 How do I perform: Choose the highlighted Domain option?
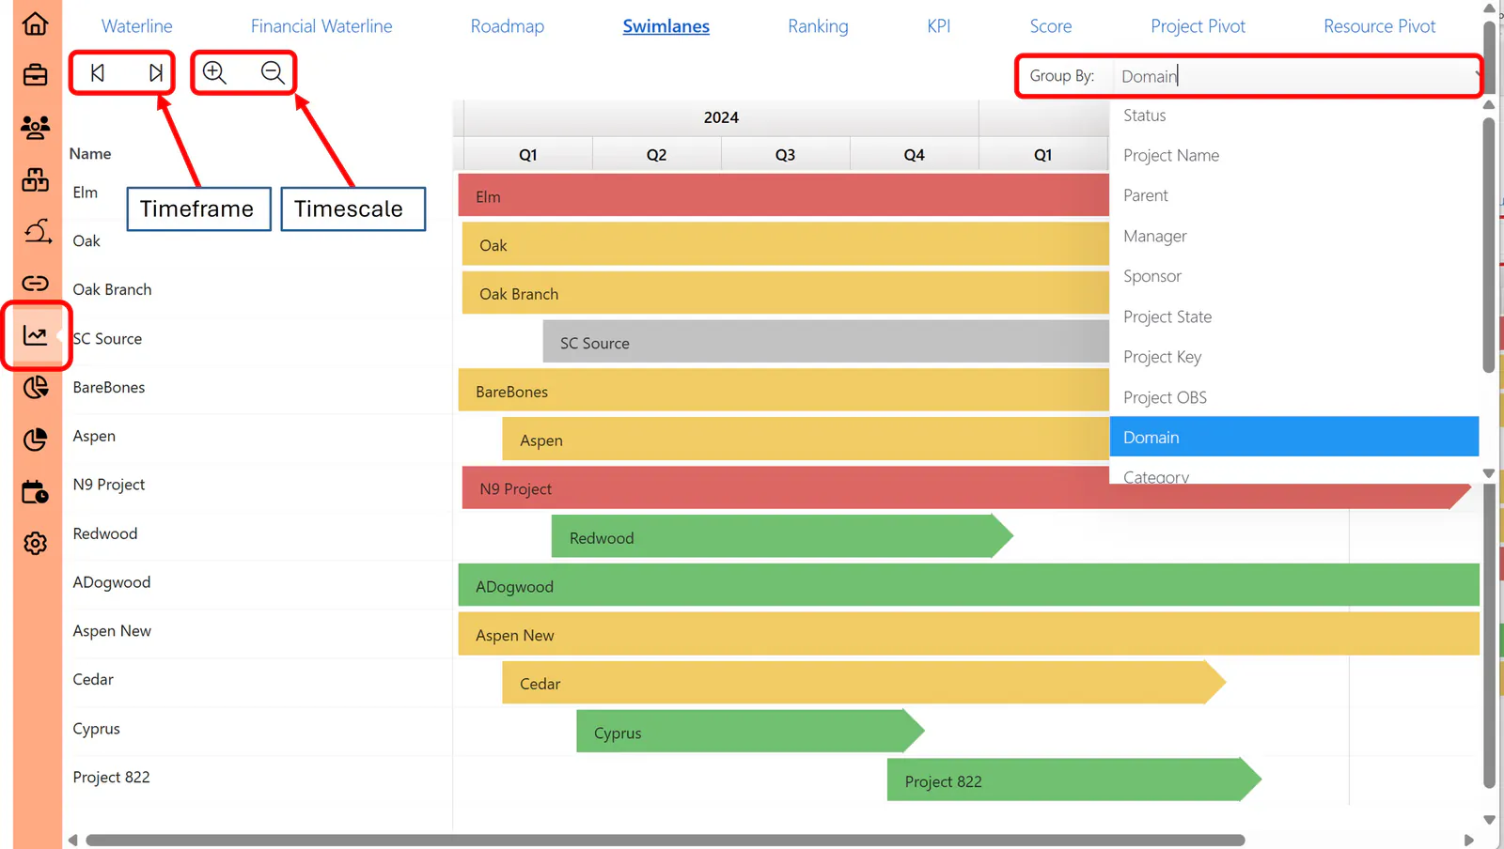(x=1293, y=438)
